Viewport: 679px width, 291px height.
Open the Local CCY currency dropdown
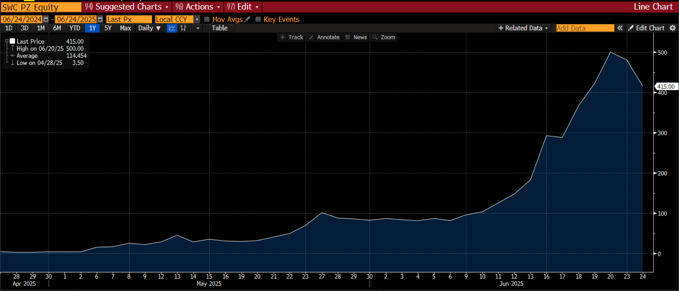(197, 19)
